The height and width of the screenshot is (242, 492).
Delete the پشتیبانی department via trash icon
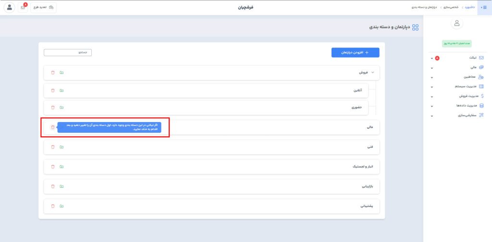(x=53, y=206)
